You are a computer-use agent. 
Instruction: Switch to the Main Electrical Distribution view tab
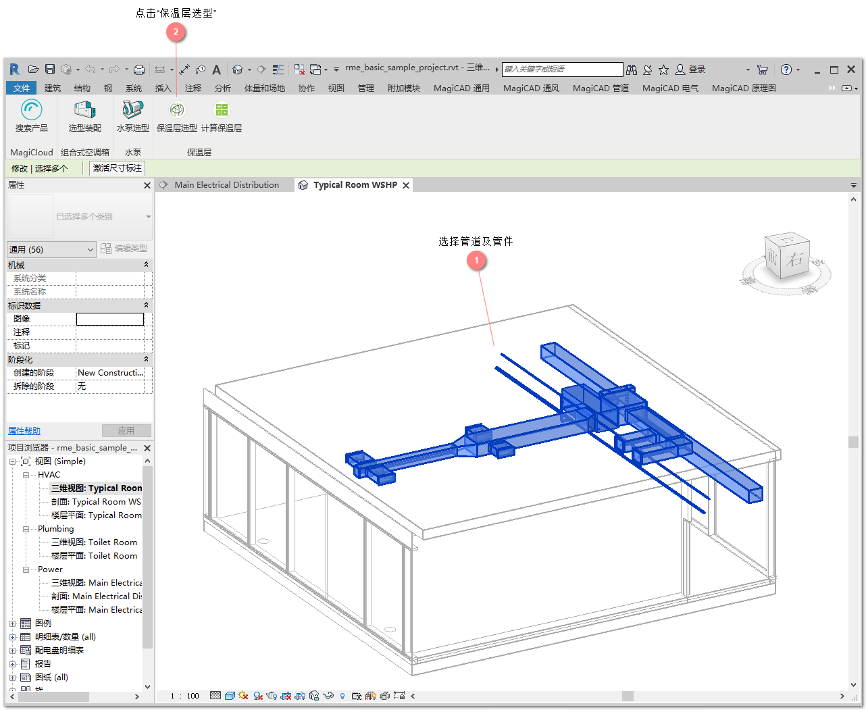[x=226, y=185]
